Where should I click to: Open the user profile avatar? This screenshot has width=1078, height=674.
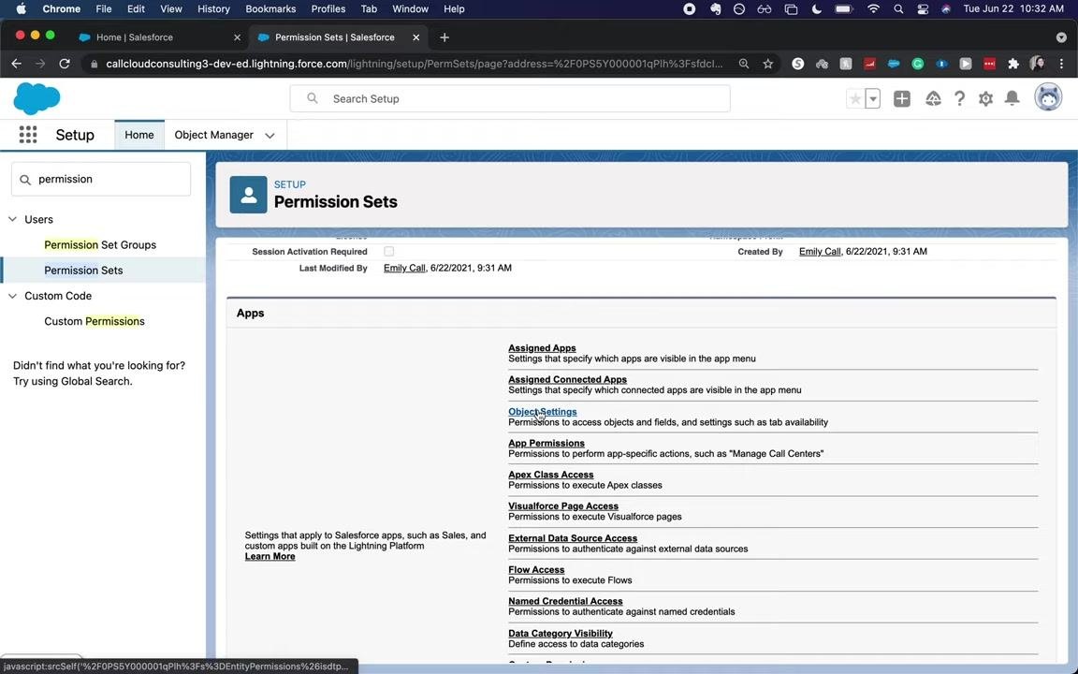pos(1048,97)
